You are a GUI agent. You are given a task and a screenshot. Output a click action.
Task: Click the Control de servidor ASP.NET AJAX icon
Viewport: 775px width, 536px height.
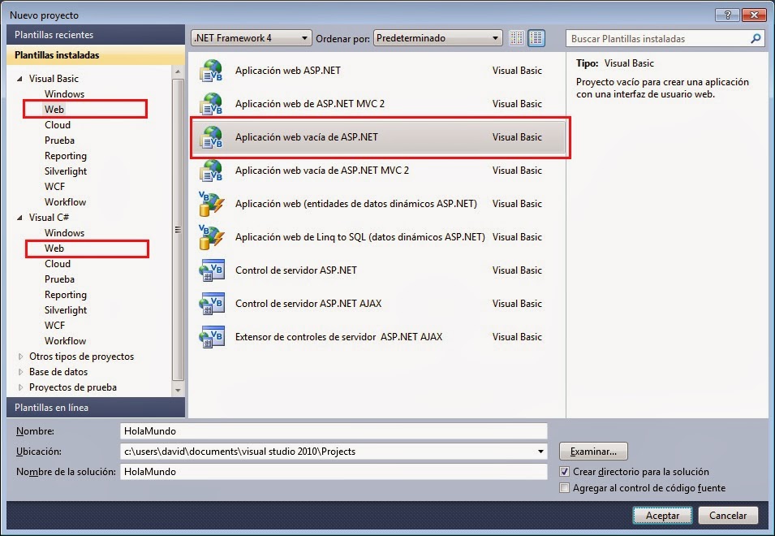pyautogui.click(x=212, y=304)
